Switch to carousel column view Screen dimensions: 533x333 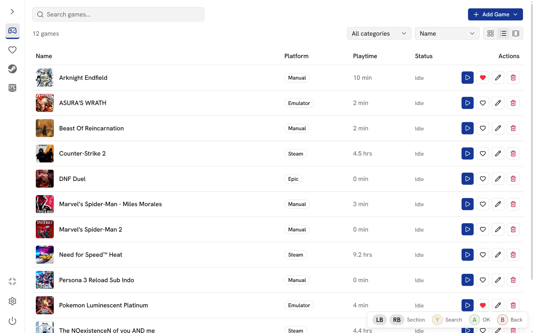[x=516, y=34]
